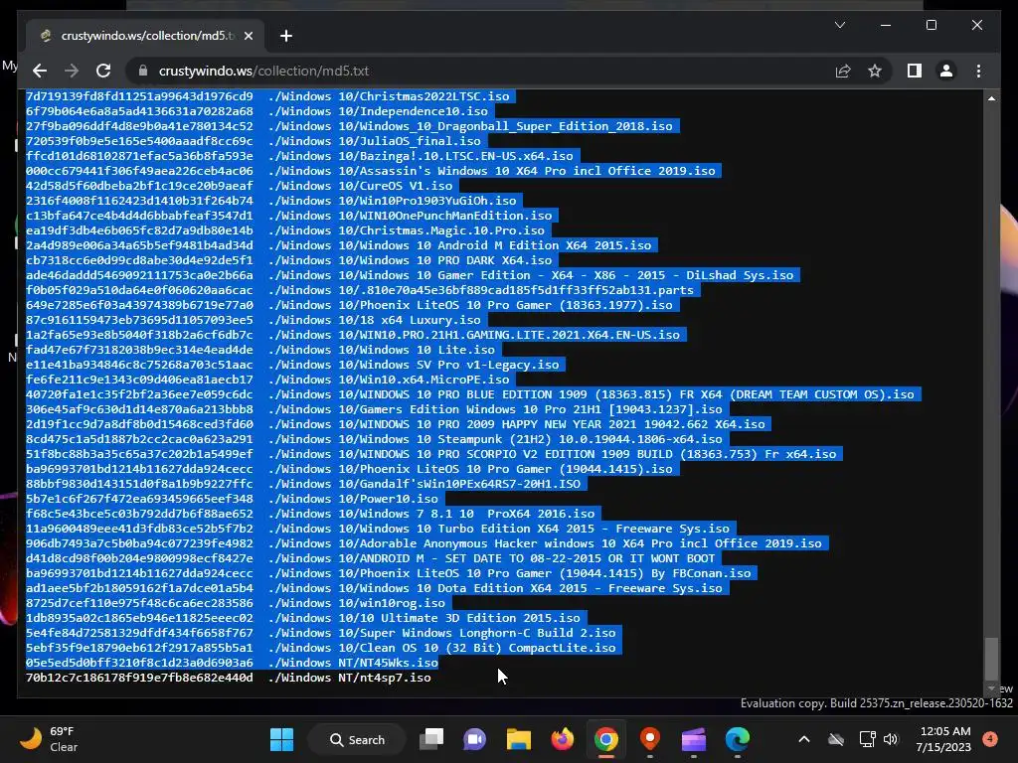Click hash 70b12c7c186178f919e7fb8e682e440d
1018x763 pixels.
point(139,678)
